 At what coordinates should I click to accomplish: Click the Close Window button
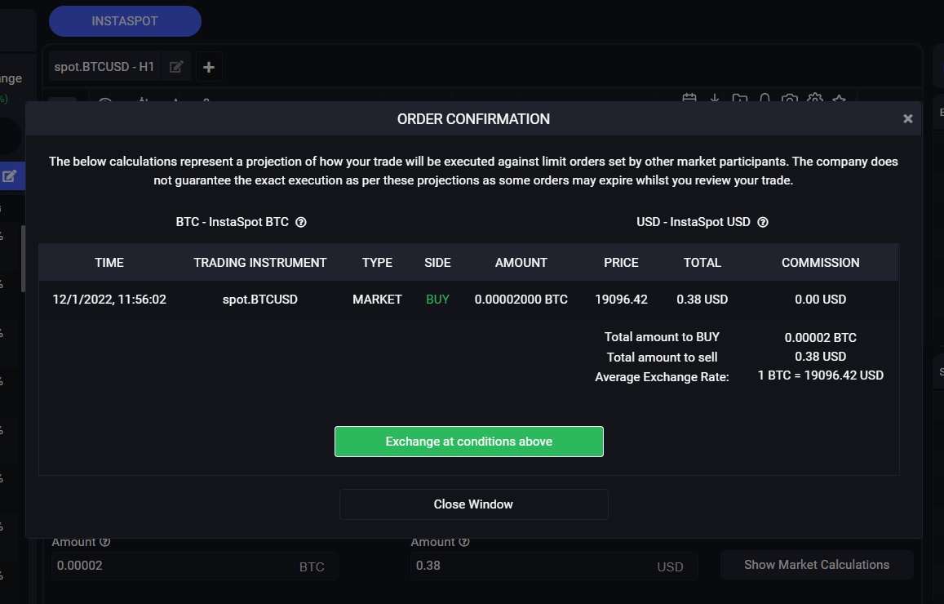[474, 504]
